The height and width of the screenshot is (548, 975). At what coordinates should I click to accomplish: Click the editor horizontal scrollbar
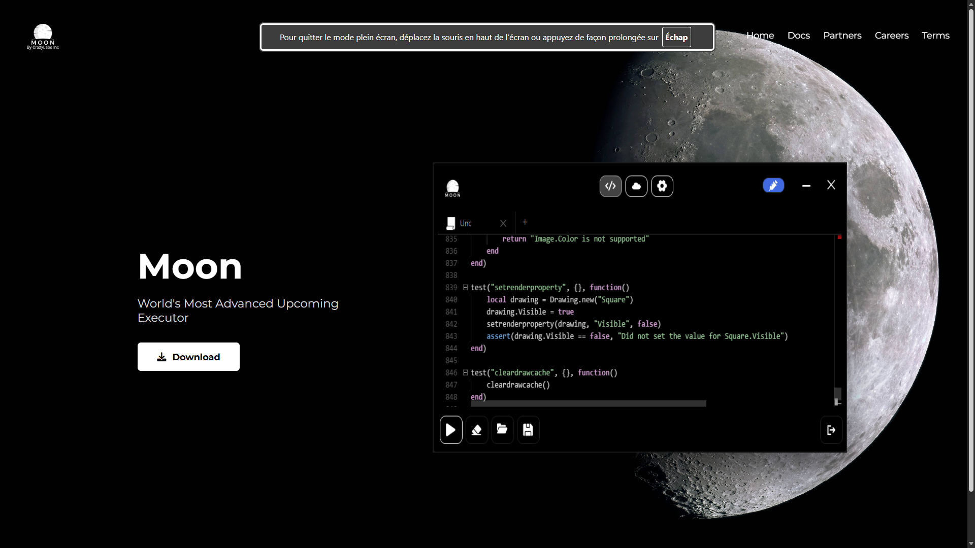pos(588,403)
